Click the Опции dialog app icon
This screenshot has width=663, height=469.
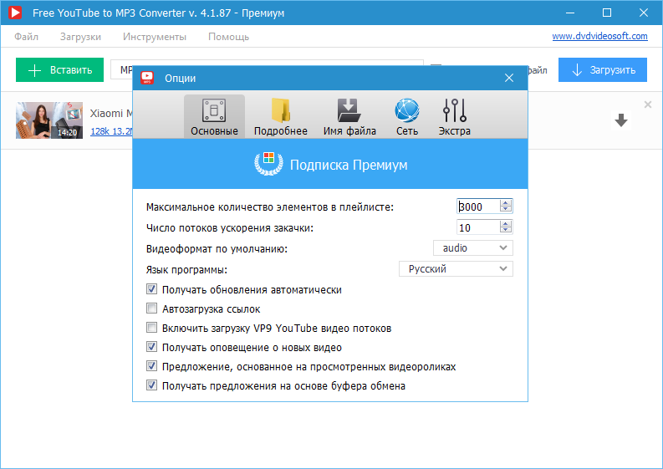coord(147,78)
